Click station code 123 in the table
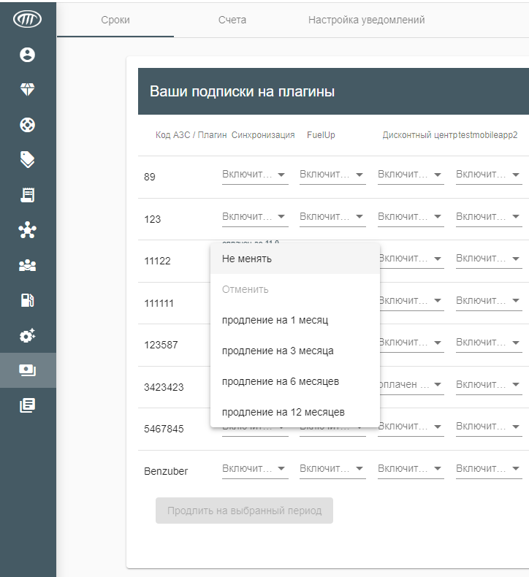 [x=153, y=219]
